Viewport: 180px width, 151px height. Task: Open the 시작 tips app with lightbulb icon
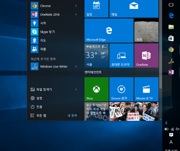(54, 23)
